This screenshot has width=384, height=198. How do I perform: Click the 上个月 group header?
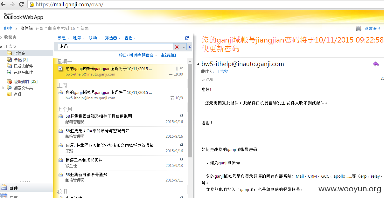(x=65, y=109)
